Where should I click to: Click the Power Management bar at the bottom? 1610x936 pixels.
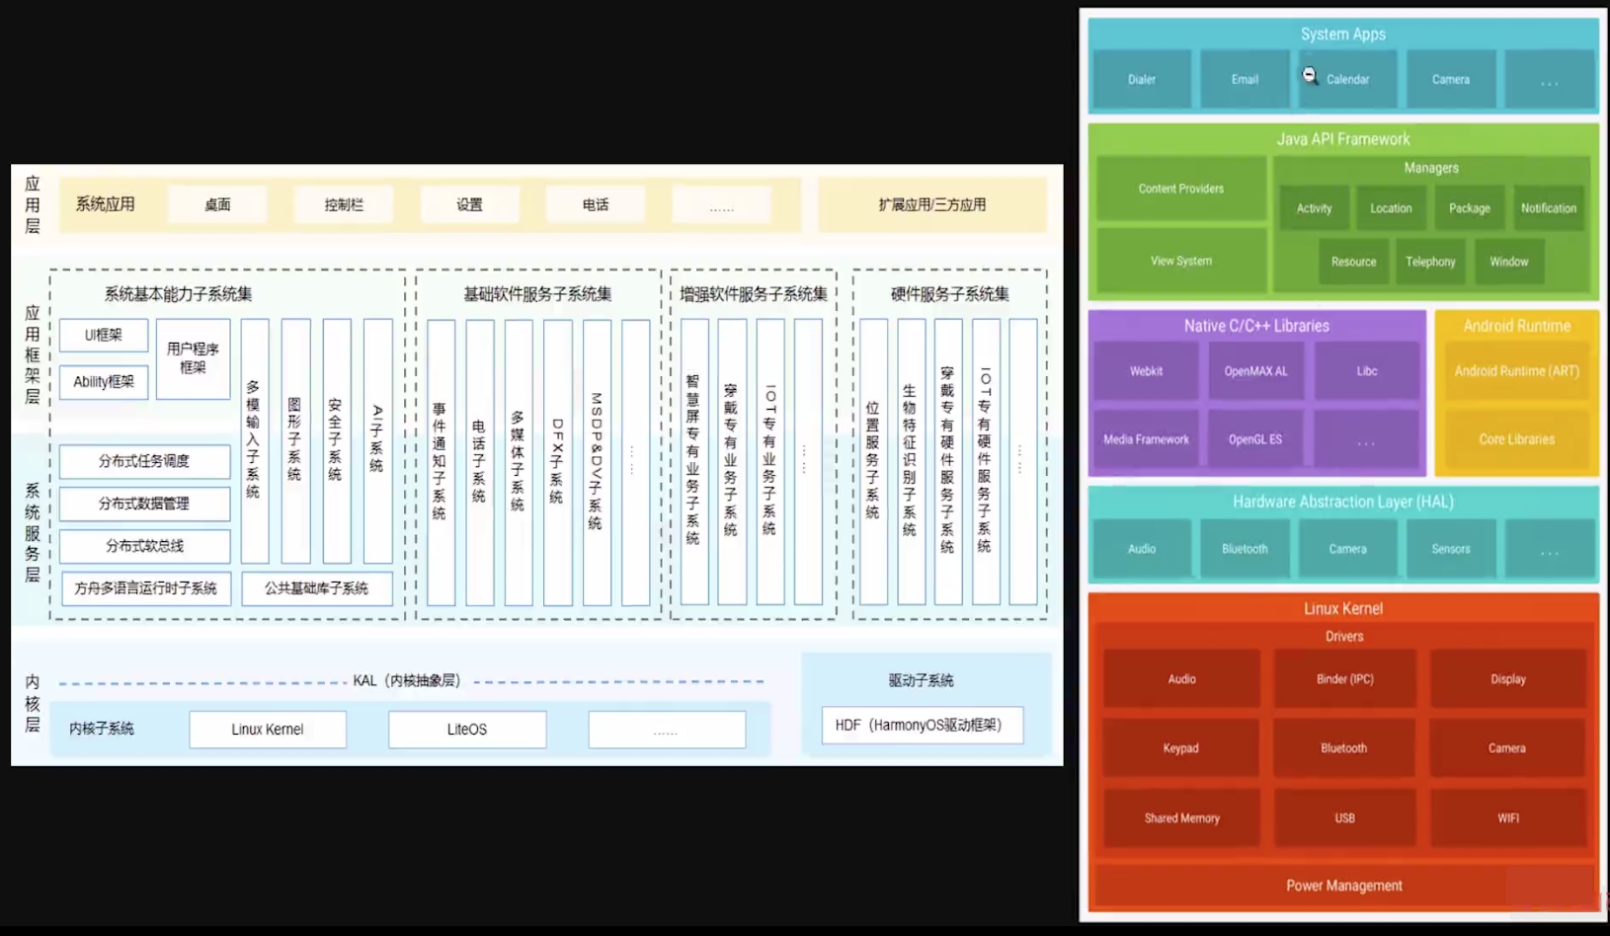(x=1343, y=885)
